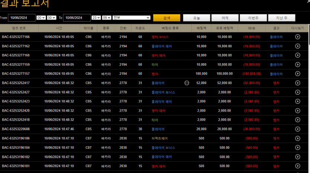Screen dimensions: 310x173
Task: Click the To date field
Action: 77,18
